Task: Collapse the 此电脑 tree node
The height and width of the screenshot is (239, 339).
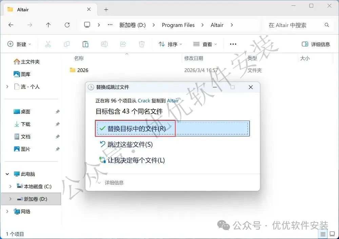Action: 7,174
